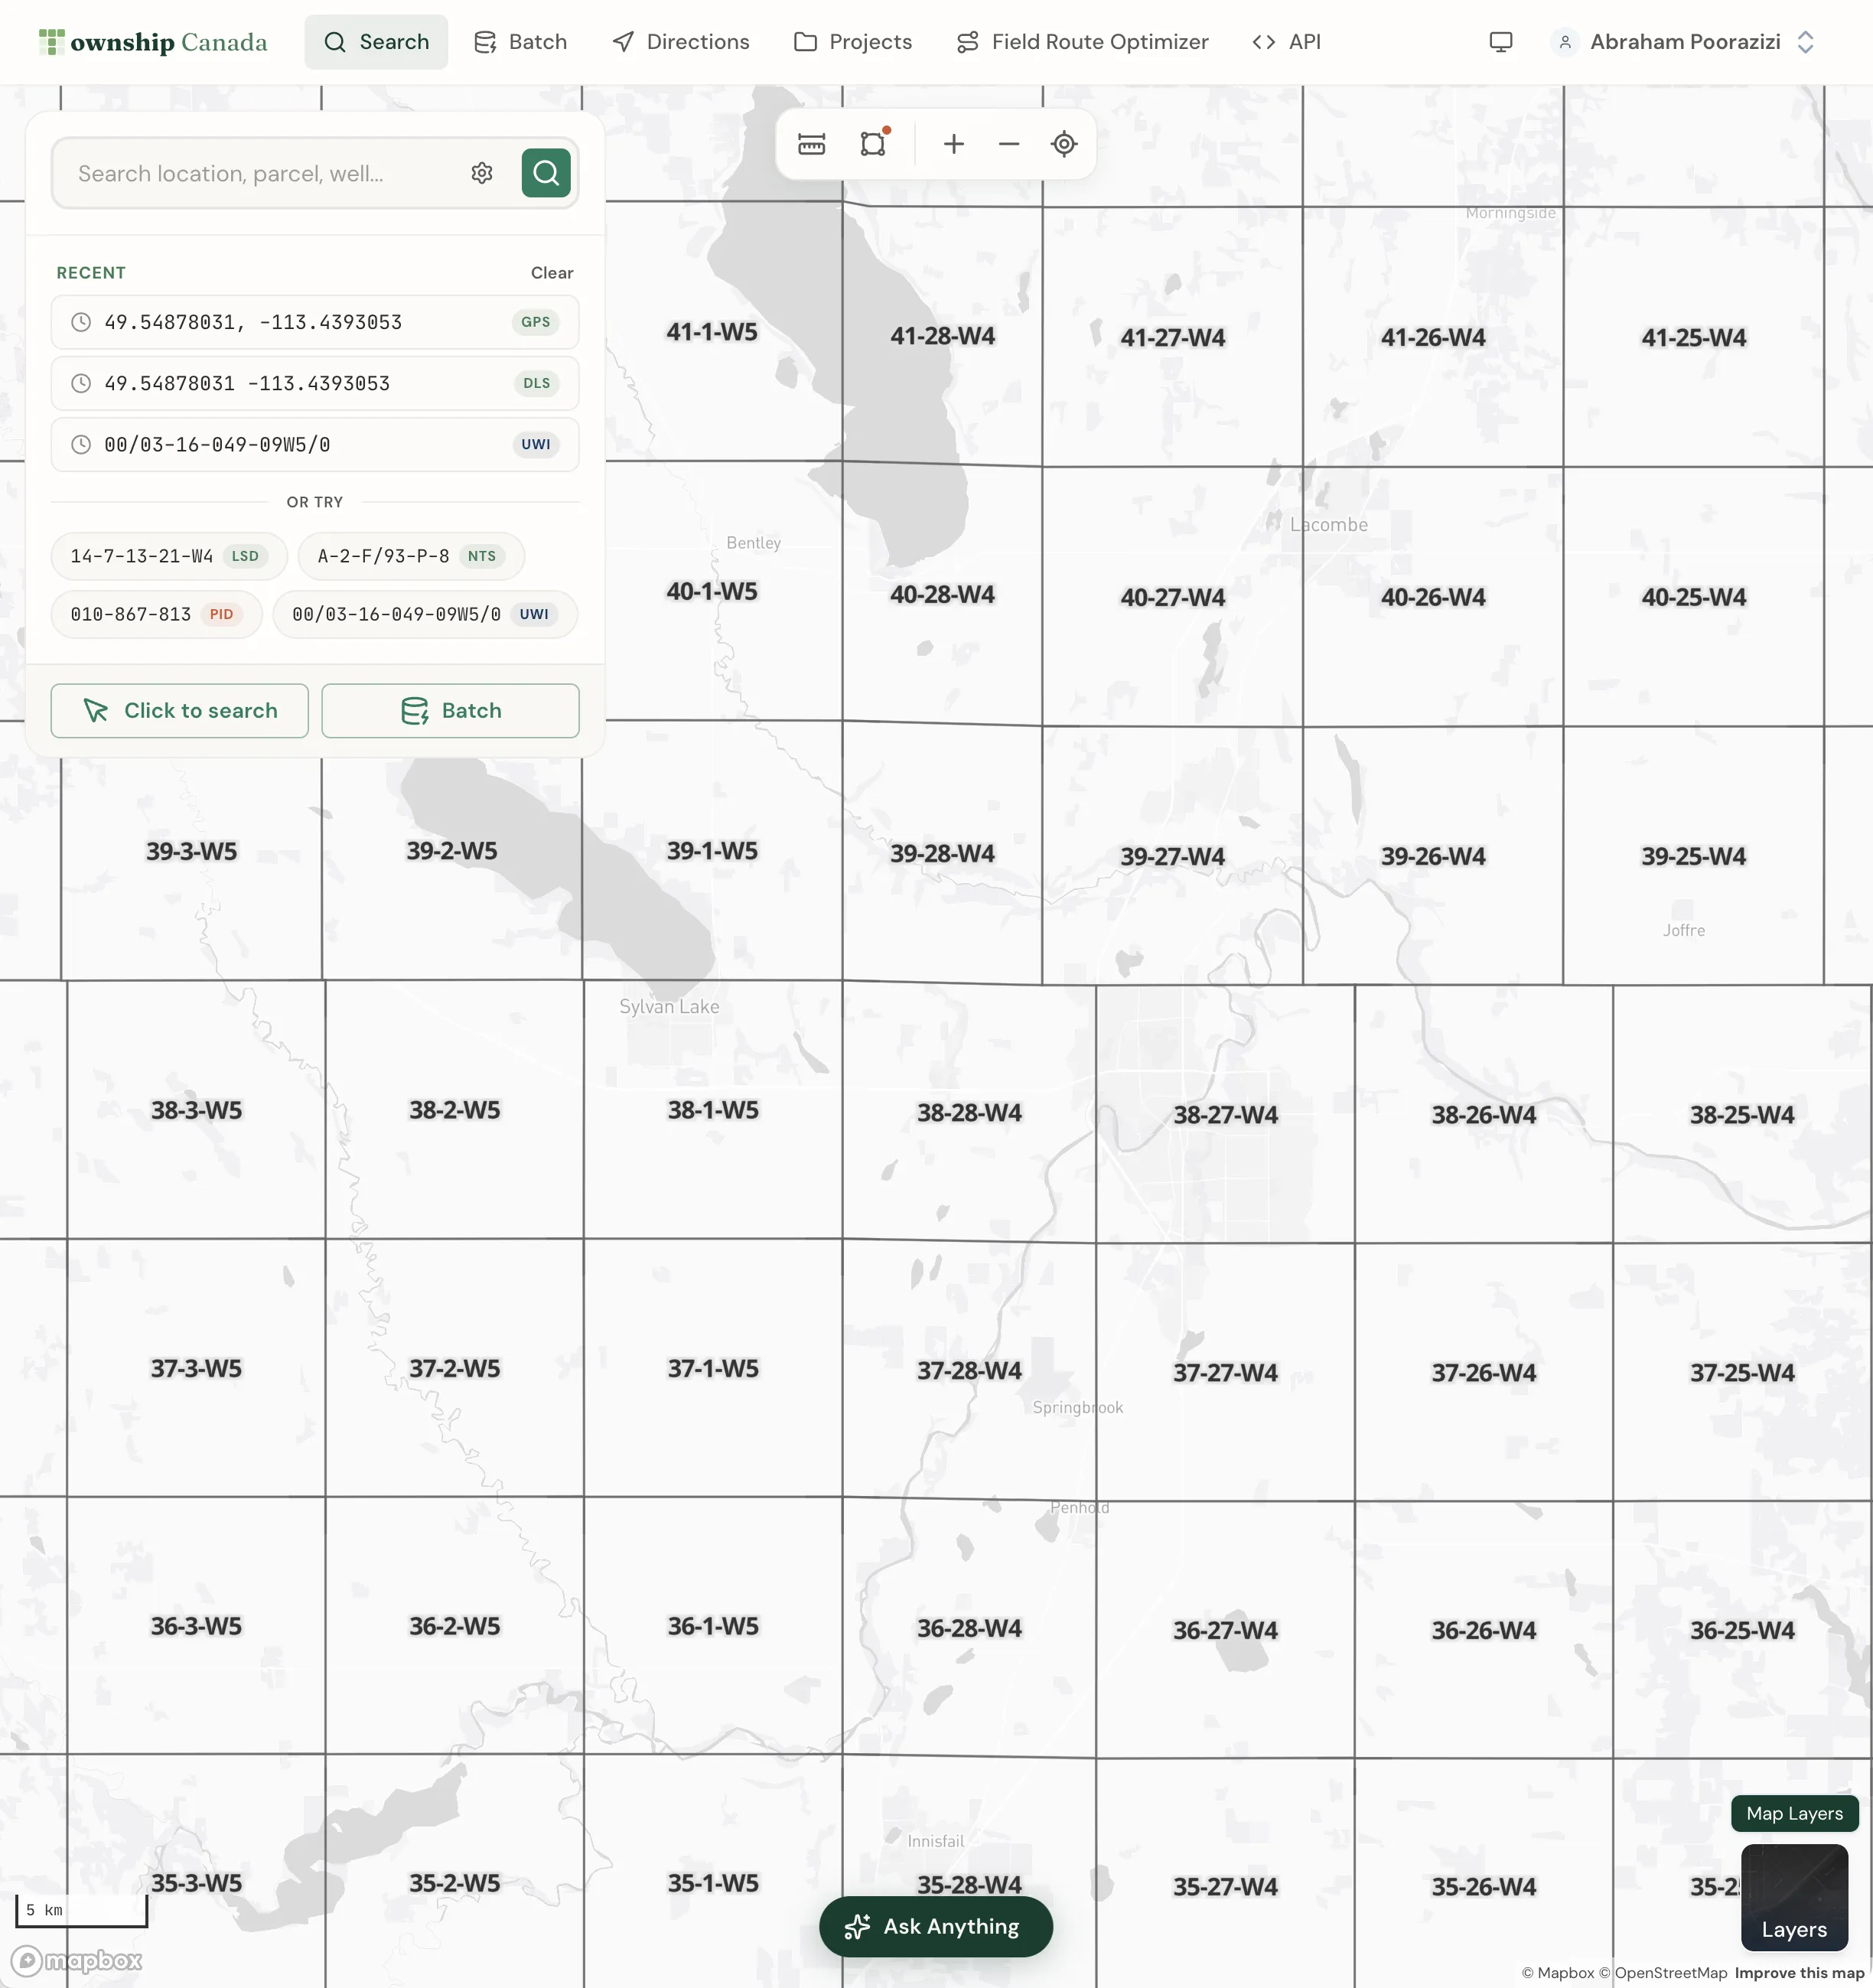Zoom in with the plus icon
Image resolution: width=1873 pixels, height=1988 pixels.
[954, 144]
